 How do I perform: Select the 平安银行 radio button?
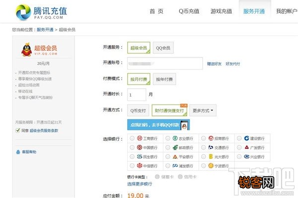168,157
